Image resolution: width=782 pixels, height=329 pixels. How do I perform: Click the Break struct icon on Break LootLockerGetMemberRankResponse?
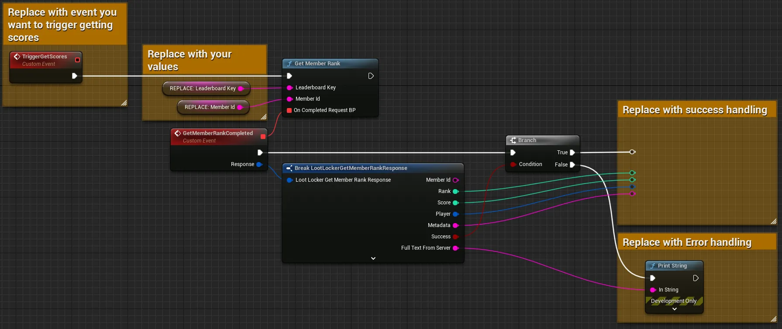click(x=289, y=168)
